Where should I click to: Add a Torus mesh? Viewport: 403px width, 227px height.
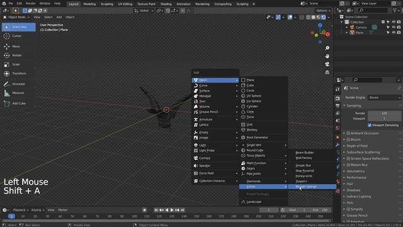pyautogui.click(x=263, y=117)
